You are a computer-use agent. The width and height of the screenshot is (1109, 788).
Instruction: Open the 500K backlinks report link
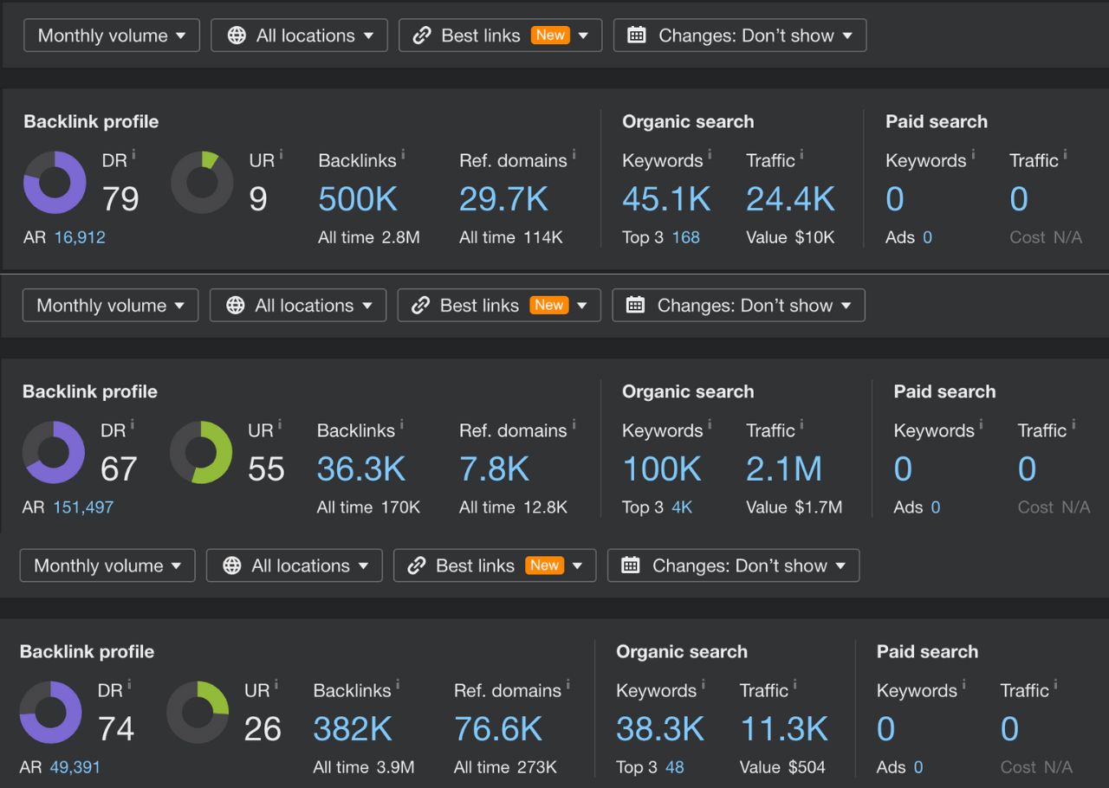pos(358,200)
